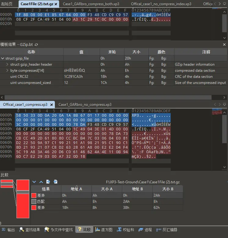Expand struct gzip_header header node

pos(7,64)
